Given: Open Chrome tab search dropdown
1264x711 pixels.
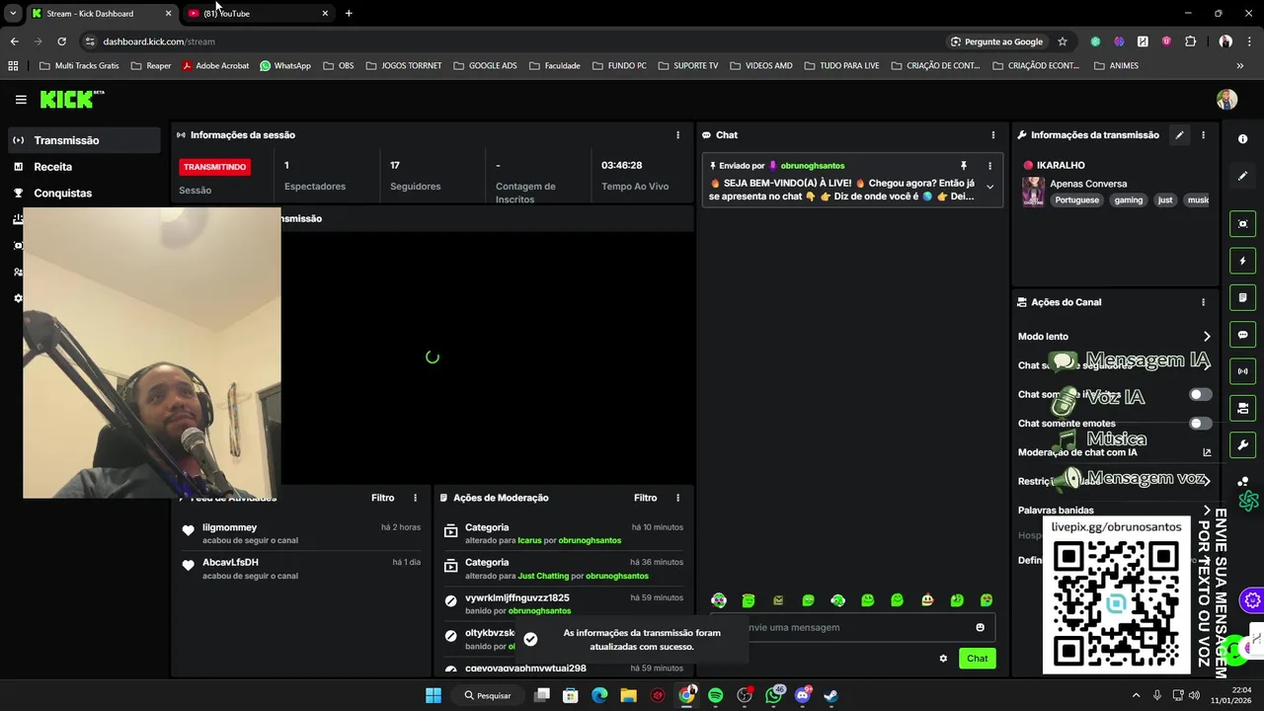Looking at the screenshot, I should pyautogui.click(x=13, y=13).
